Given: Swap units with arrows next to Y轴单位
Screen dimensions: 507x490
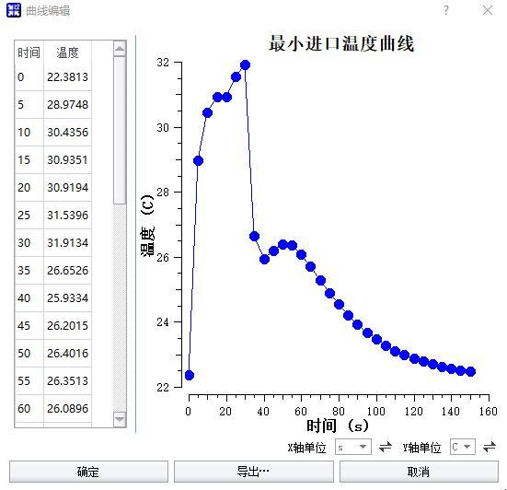Looking at the screenshot, I should [x=490, y=447].
